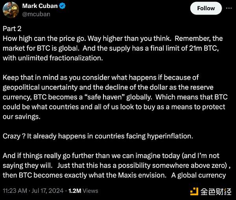Follow Mark Cuban
Image resolution: width=236 pixels, height=200 pixels.
tap(206, 8)
